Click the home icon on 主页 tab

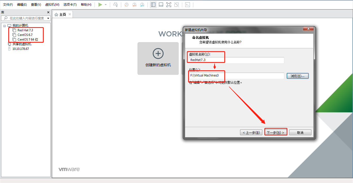pyautogui.click(x=56, y=14)
